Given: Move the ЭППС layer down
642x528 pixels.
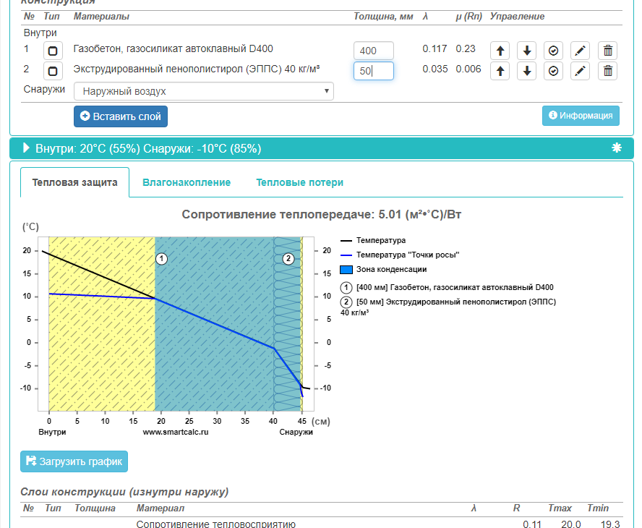Looking at the screenshot, I should (527, 71).
